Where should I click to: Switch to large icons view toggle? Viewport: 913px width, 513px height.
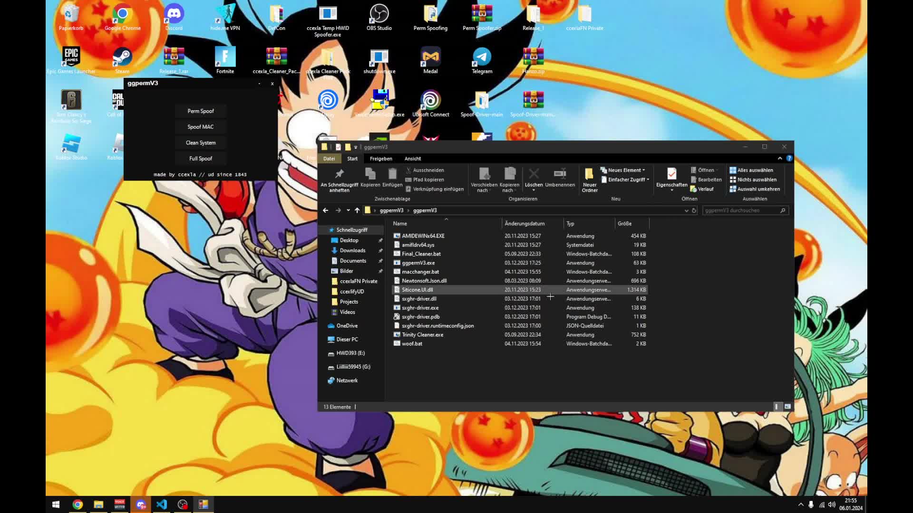tap(787, 407)
